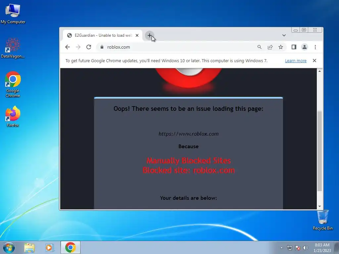
Task: Close the E2Guardian tab
Action: coord(137,35)
